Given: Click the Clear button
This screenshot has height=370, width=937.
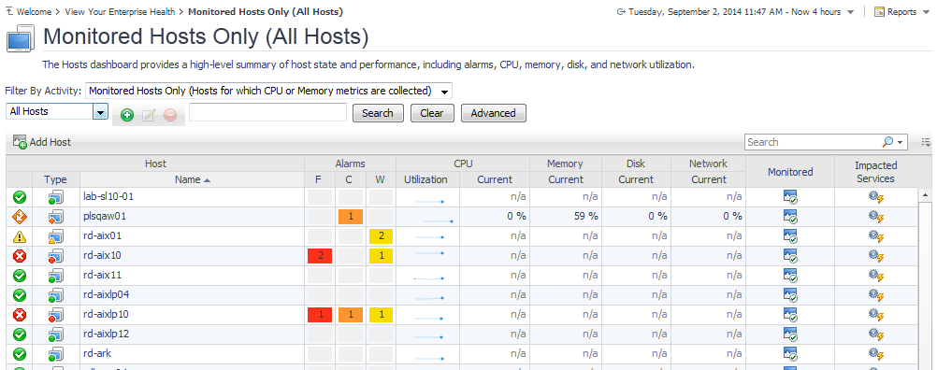Looking at the screenshot, I should coord(432,113).
